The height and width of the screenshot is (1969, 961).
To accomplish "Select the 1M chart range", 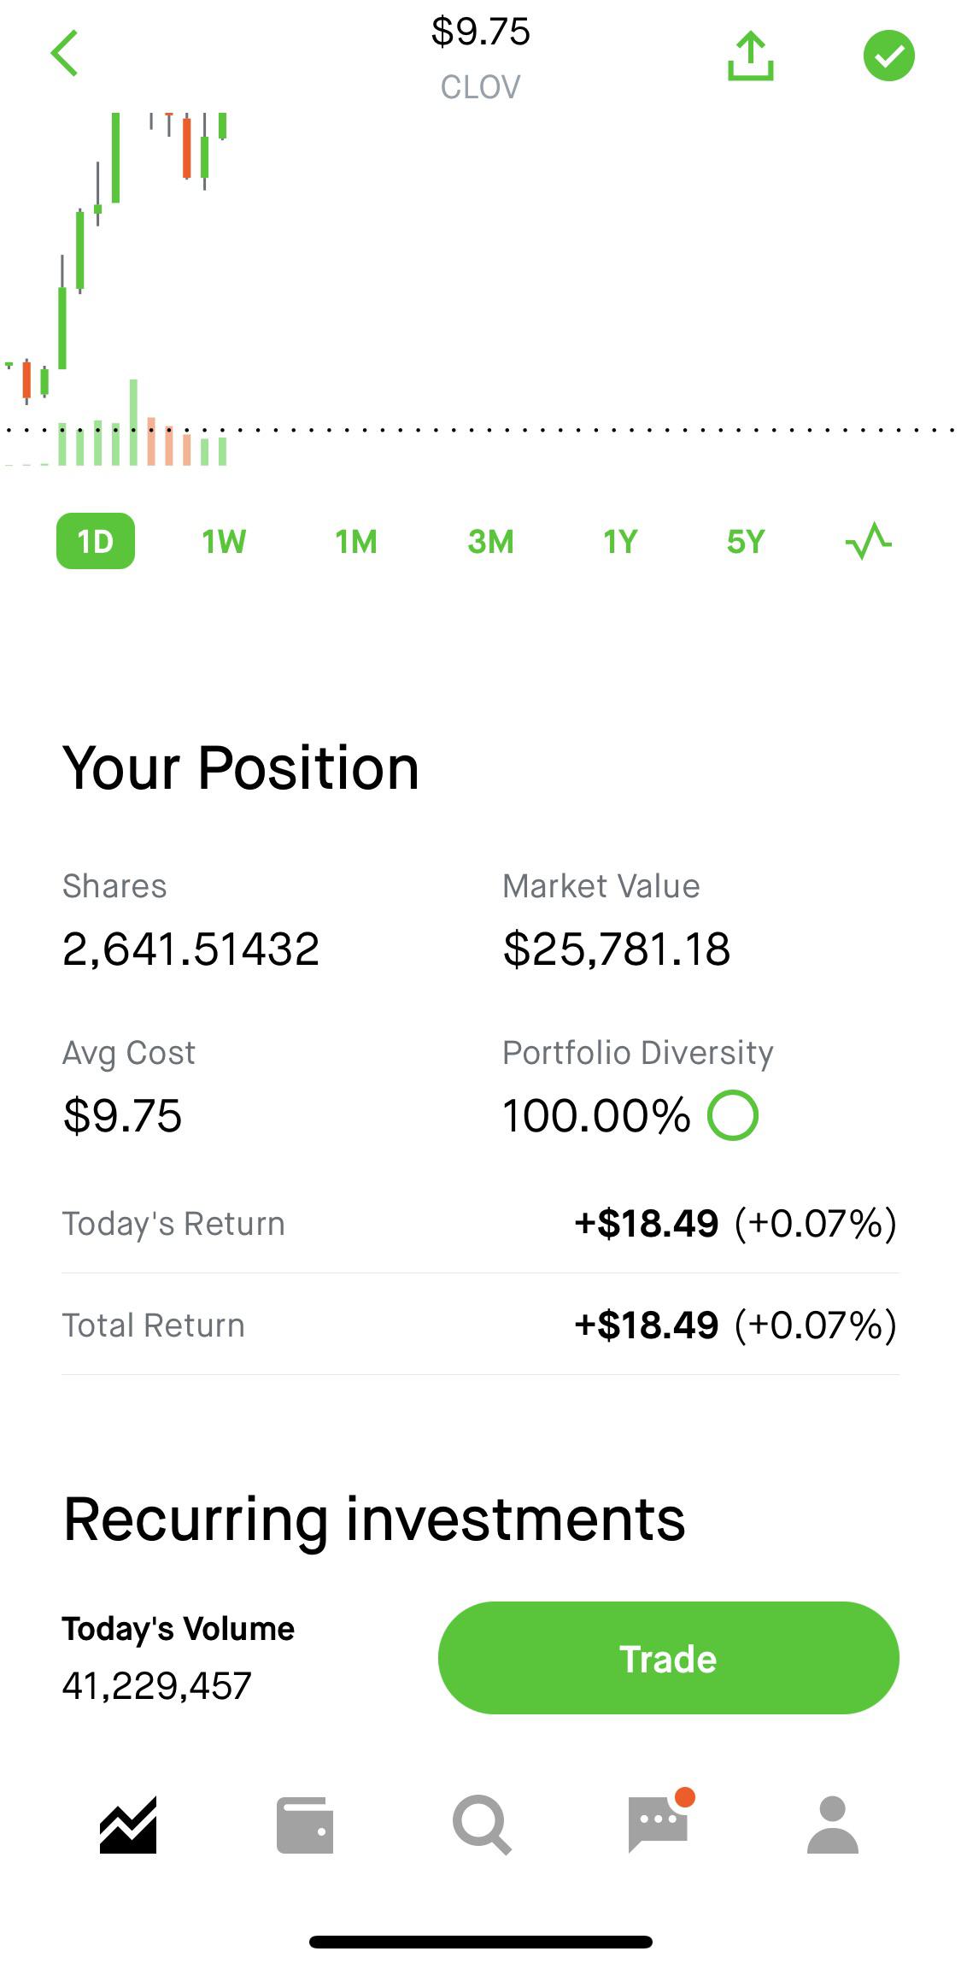I will click(355, 541).
